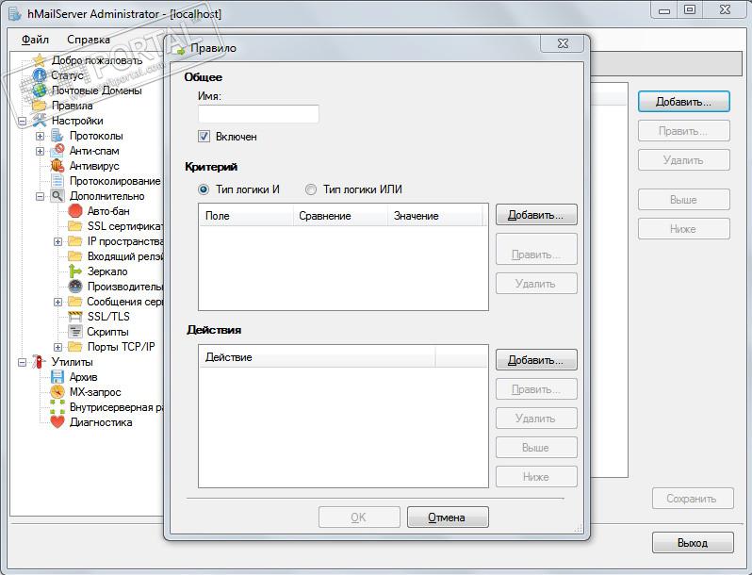This screenshot has height=575, width=752.
Task: Click the Действие column header
Action: (317, 357)
